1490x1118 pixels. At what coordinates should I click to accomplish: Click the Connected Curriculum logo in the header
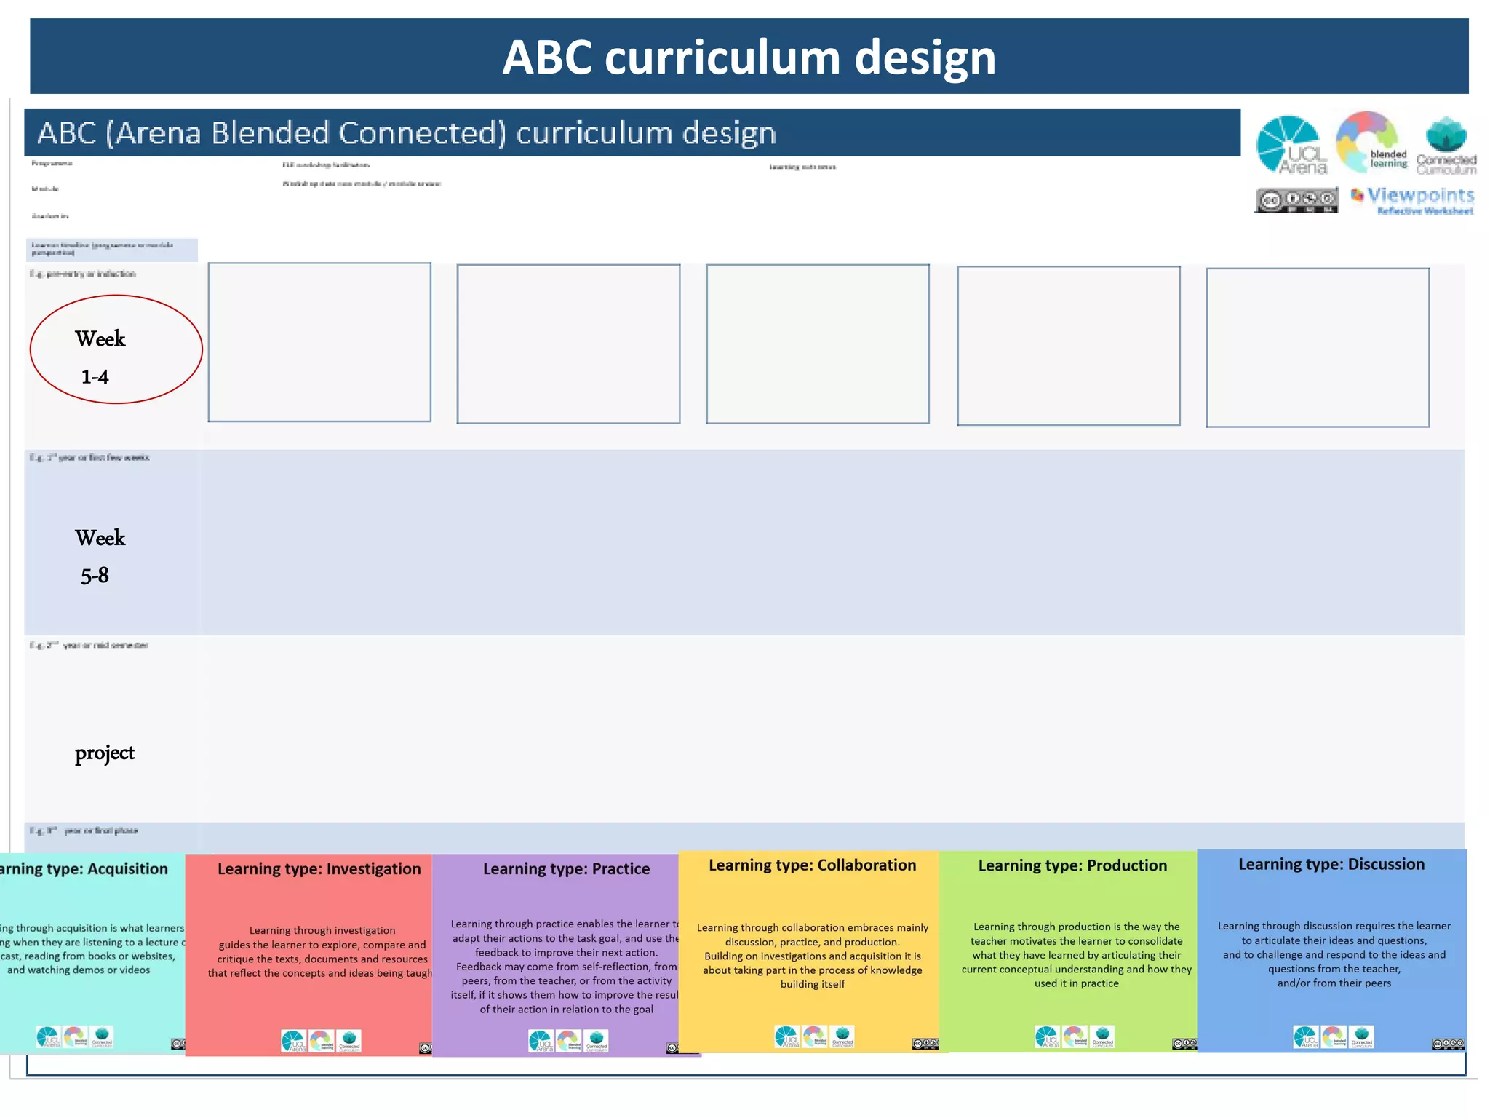pyautogui.click(x=1446, y=146)
